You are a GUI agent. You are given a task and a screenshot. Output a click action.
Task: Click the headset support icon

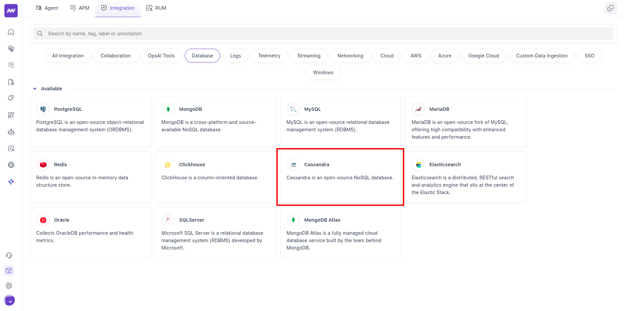pos(9,256)
